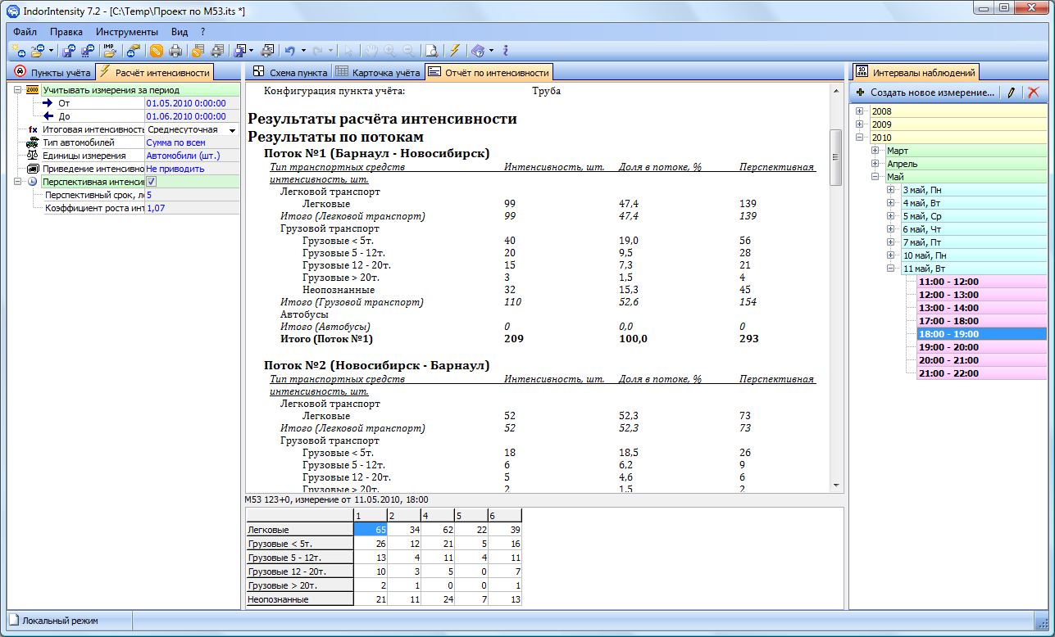Click the print preview page icon
This screenshot has height=637, width=1055.
431,51
